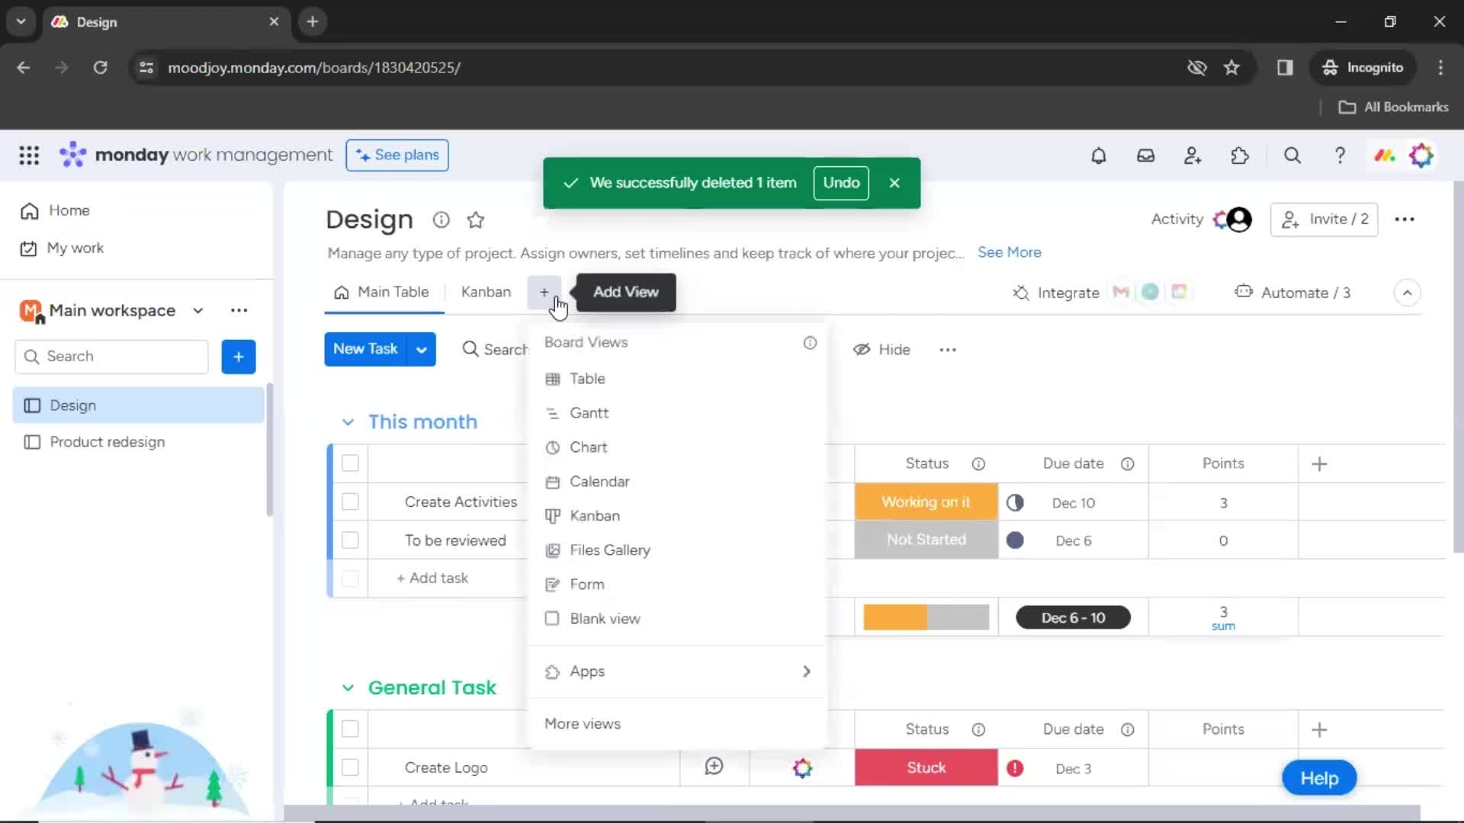Toggle checkbox for To be reviewed task
Viewport: 1464px width, 823px height.
(351, 540)
